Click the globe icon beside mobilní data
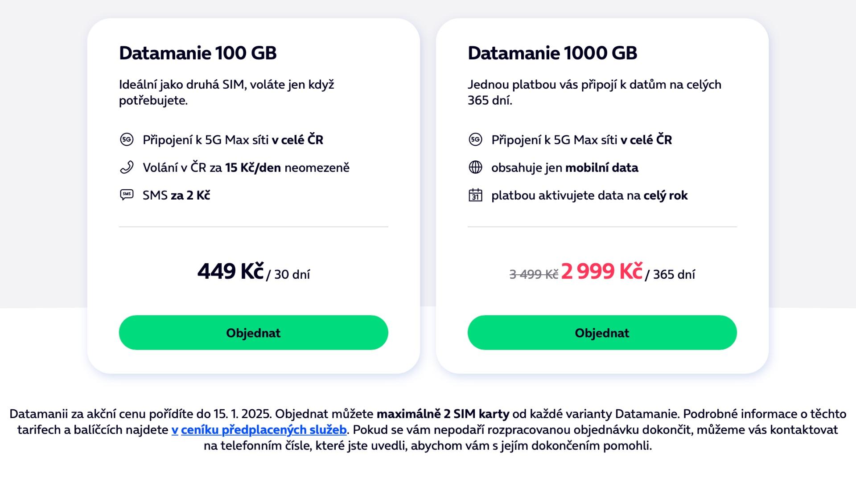Viewport: 856px width, 481px height. click(475, 167)
